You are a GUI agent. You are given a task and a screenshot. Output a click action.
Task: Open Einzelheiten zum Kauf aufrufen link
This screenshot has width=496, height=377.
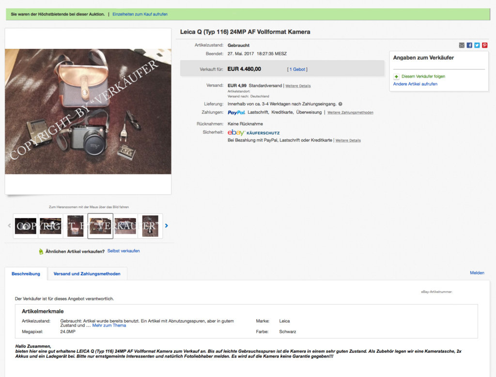(140, 14)
